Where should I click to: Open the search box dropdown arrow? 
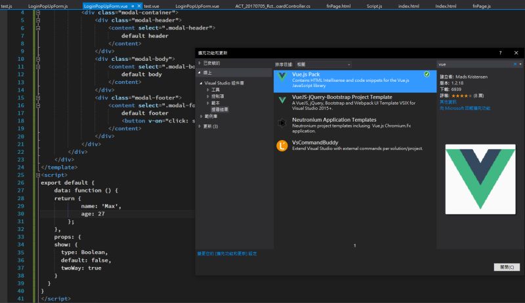tap(520, 64)
